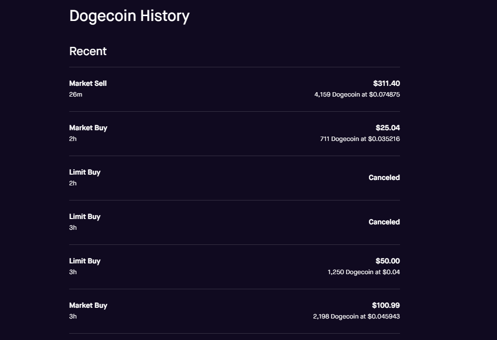Open the Limit Buy label from 2h ago
497x340 pixels.
[85, 172]
